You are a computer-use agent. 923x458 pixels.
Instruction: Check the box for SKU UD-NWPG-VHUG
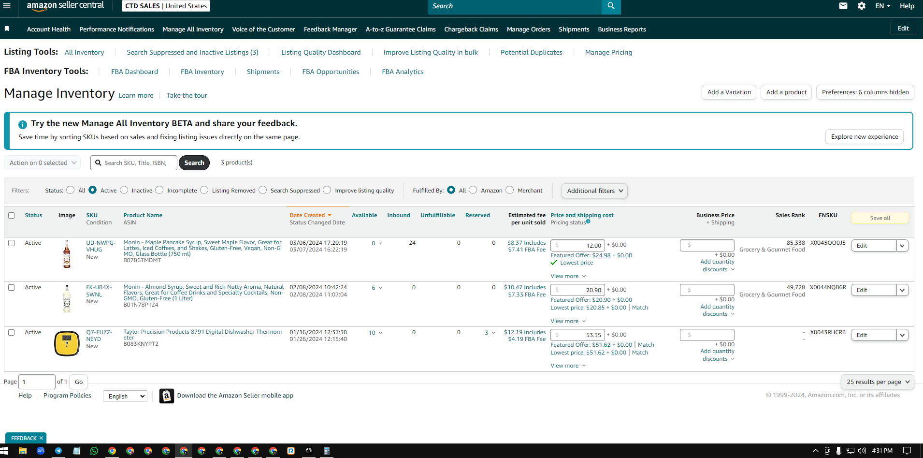coord(12,243)
